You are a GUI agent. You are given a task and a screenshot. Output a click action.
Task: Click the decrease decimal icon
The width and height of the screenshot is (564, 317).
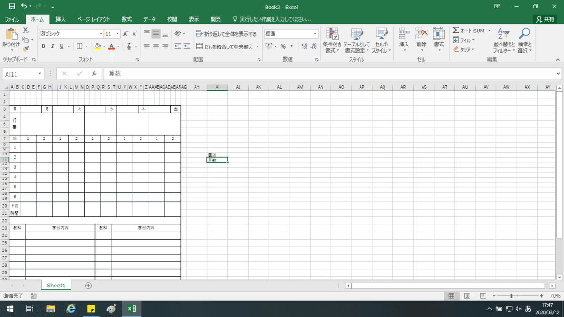314,46
